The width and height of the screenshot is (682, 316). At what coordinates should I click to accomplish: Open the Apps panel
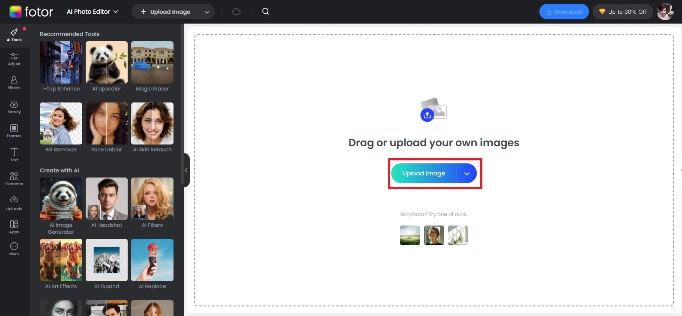(x=14, y=227)
